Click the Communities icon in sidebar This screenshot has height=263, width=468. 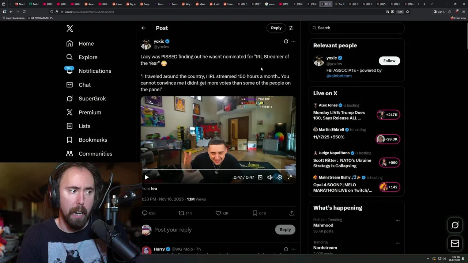pyautogui.click(x=69, y=154)
